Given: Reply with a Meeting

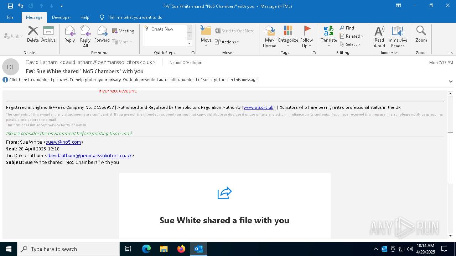Looking at the screenshot, I should pyautogui.click(x=123, y=31).
